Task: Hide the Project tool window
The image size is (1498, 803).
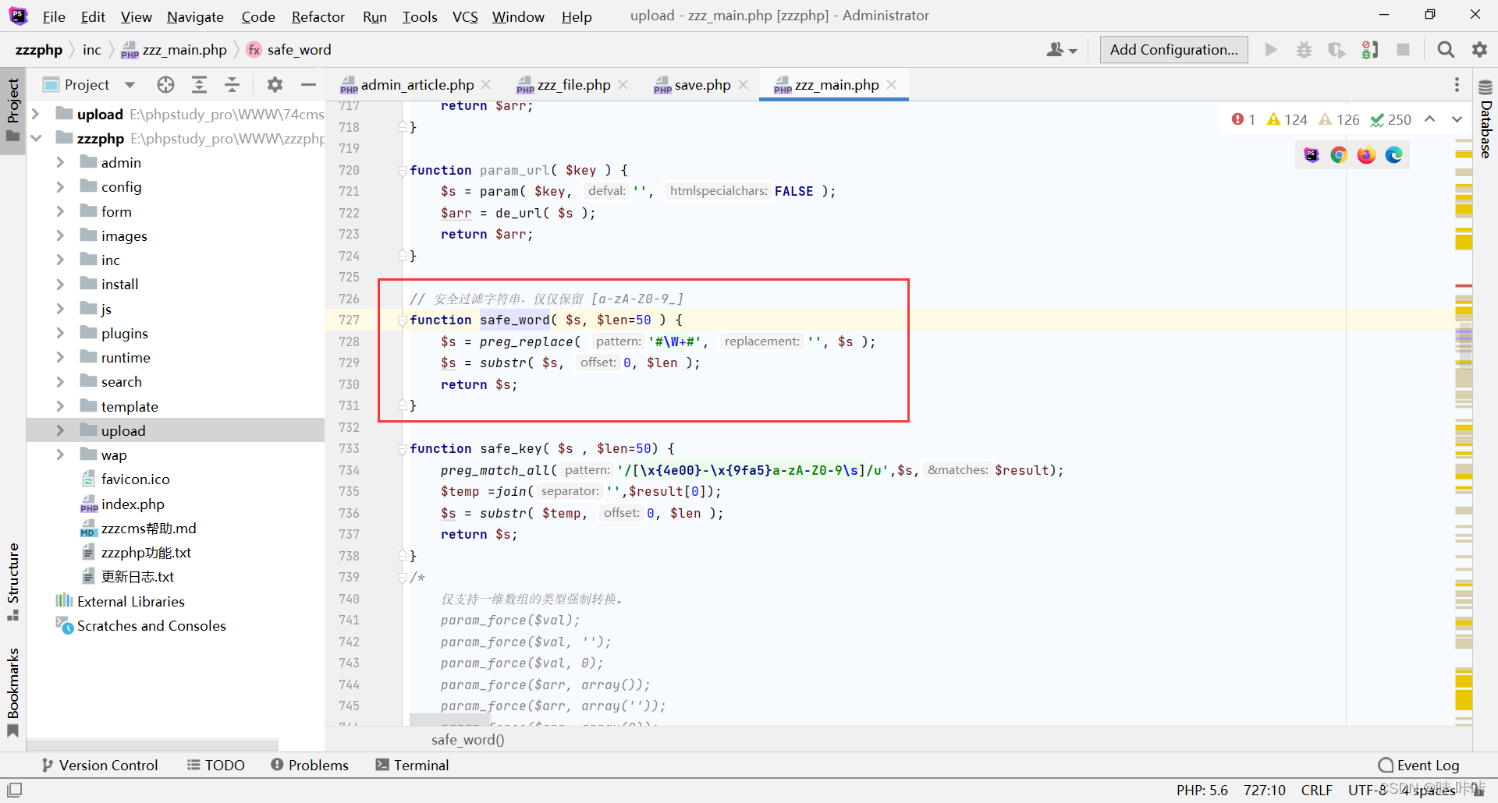Action: point(308,84)
